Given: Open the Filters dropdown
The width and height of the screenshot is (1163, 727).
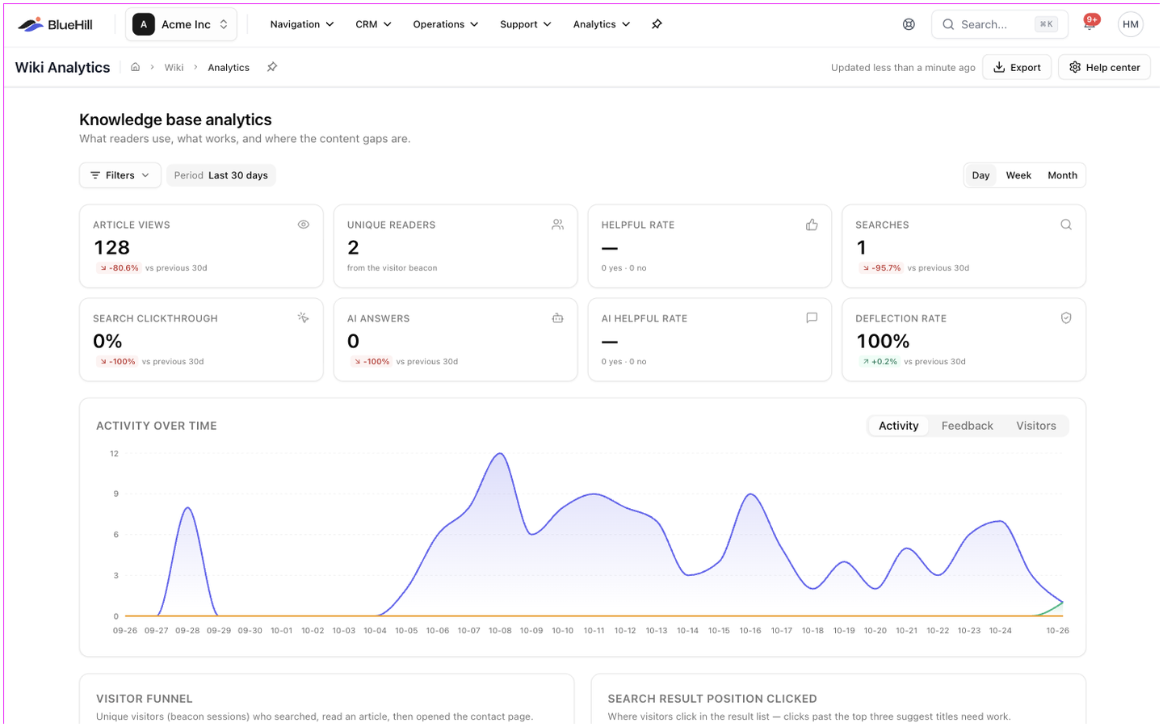Looking at the screenshot, I should pyautogui.click(x=120, y=175).
